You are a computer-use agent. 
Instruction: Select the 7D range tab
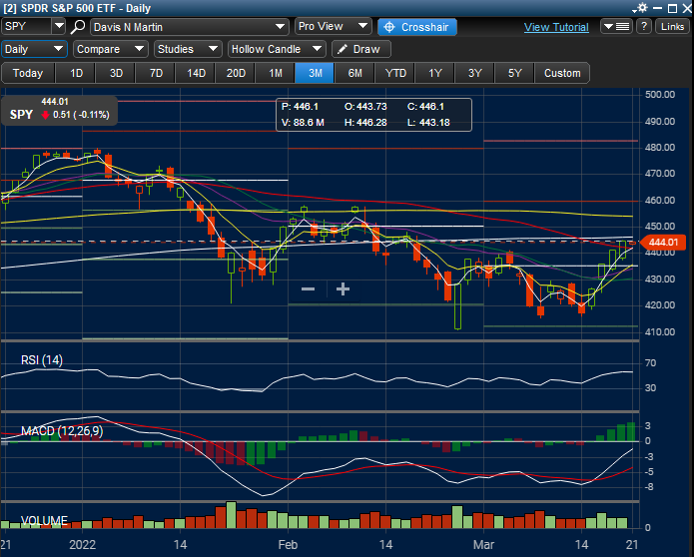[x=156, y=73]
